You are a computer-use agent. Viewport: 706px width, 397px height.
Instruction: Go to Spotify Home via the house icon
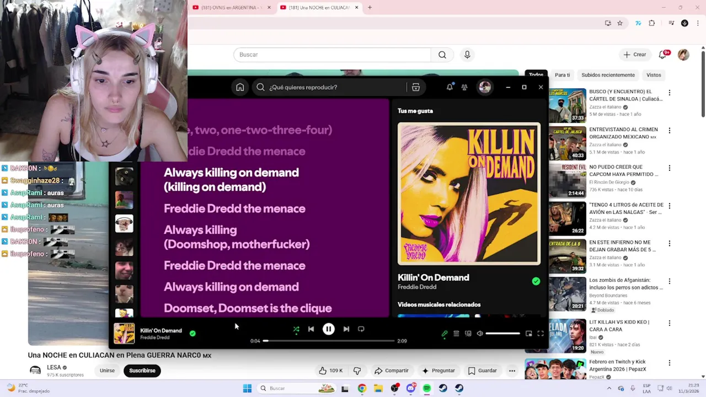pos(240,87)
